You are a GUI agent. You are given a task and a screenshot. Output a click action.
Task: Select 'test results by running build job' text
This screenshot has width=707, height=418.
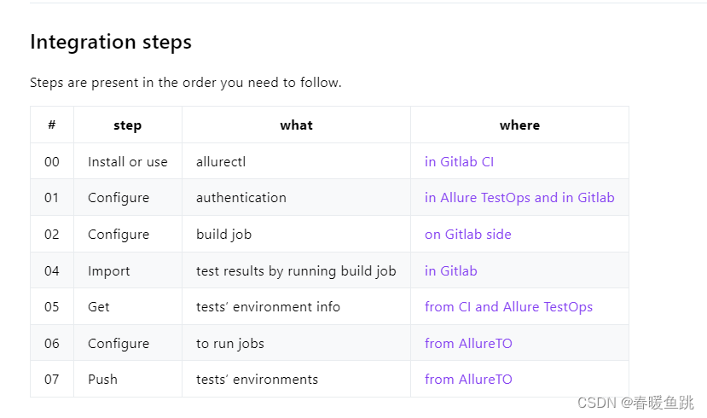pyautogui.click(x=296, y=271)
